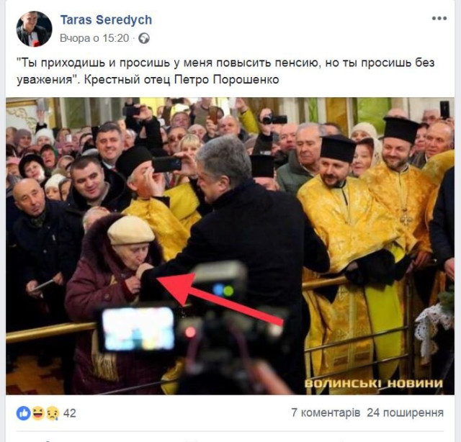This screenshot has height=442, width=461.
Task: Click the text Крестный отец Петро Порошенко
Action: [x=182, y=80]
